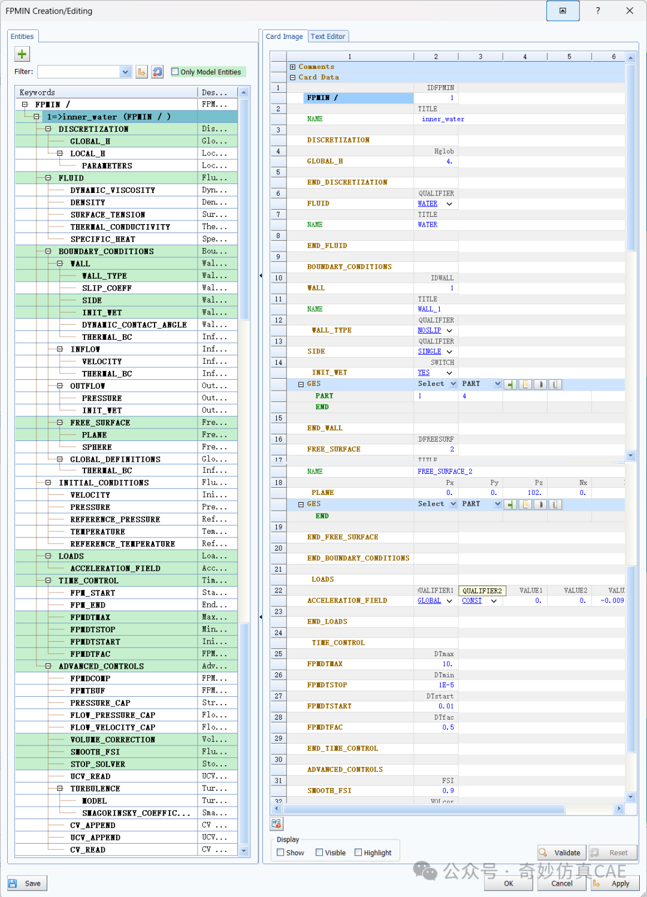Image resolution: width=647 pixels, height=897 pixels.
Task: Toggle Only Model Entities checkbox
Action: 175,72
